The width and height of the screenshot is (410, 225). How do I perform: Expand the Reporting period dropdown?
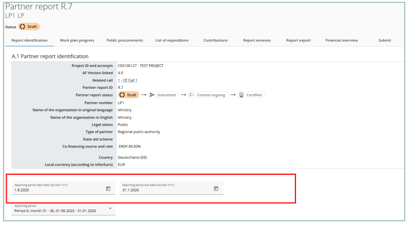pos(111,209)
